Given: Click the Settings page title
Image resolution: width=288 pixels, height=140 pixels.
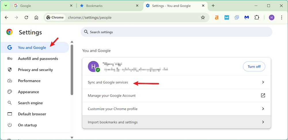Looking at the screenshot, I should tap(30, 32).
